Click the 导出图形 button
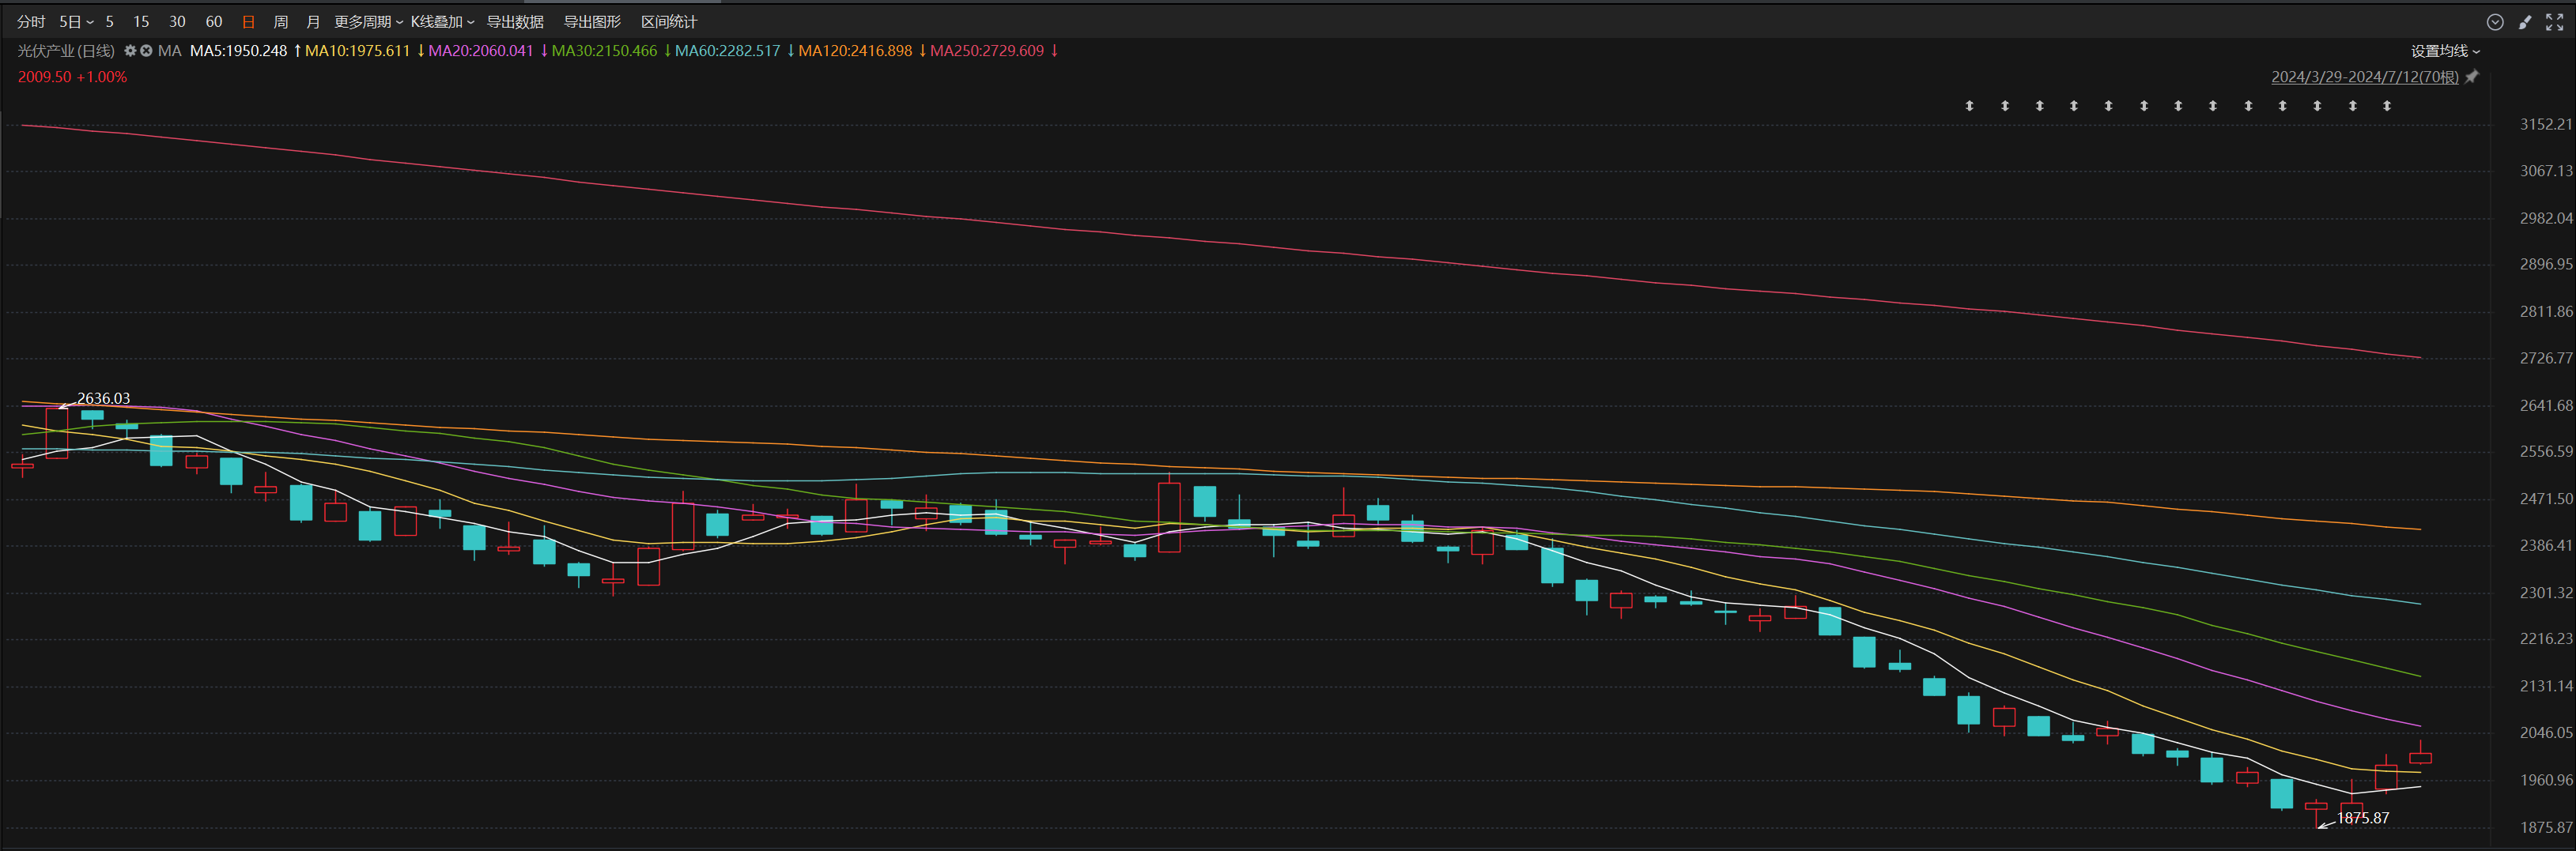The height and width of the screenshot is (851, 2576). coord(592,22)
